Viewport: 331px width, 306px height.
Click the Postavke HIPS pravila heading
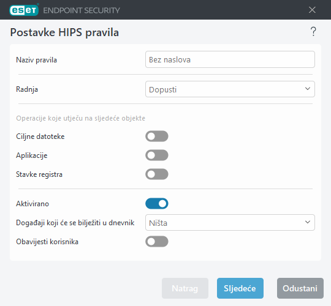[64, 32]
